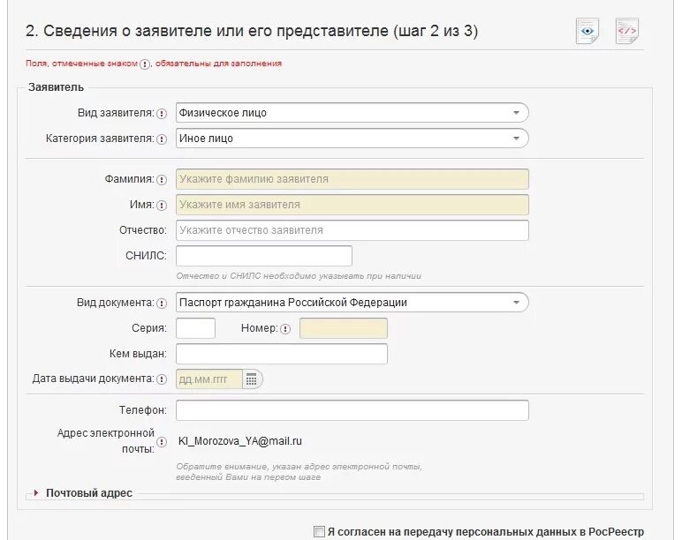The width and height of the screenshot is (682, 540).
Task: Click into the СНИЛС field
Action: 264,256
